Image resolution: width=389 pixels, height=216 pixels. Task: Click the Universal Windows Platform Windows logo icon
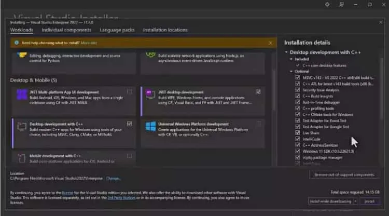tap(150, 126)
